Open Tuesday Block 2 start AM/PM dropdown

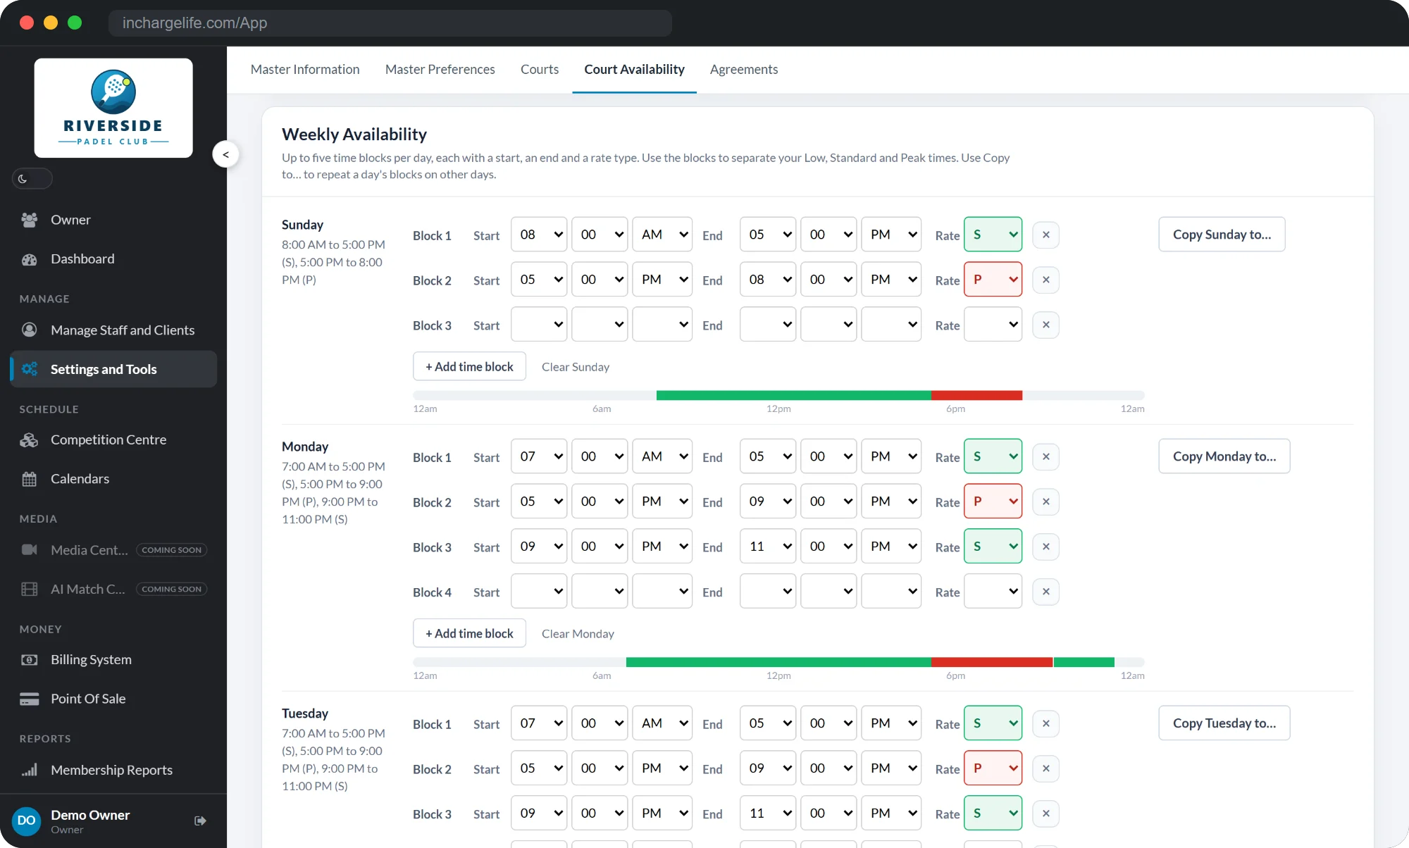(662, 768)
